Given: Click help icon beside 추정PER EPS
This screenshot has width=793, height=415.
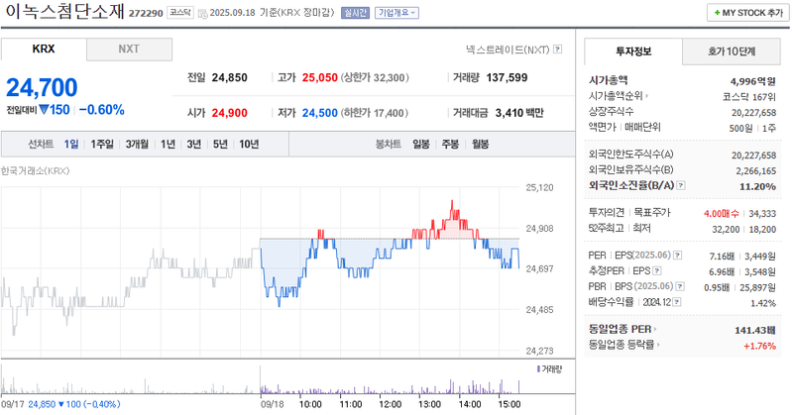Looking at the screenshot, I should (x=657, y=271).
